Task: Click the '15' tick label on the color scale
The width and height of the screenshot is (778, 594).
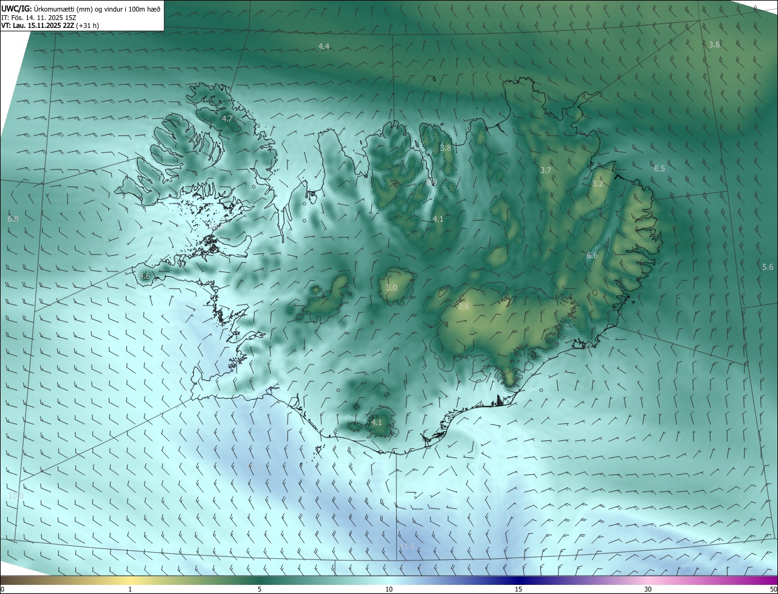Action: [x=518, y=589]
